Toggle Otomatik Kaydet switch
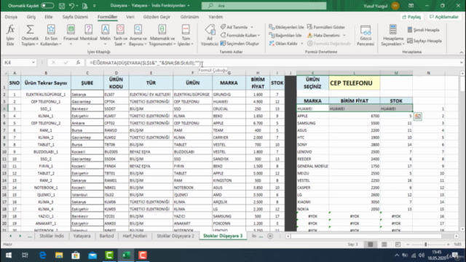This screenshot has width=466, height=262. click(47, 6)
